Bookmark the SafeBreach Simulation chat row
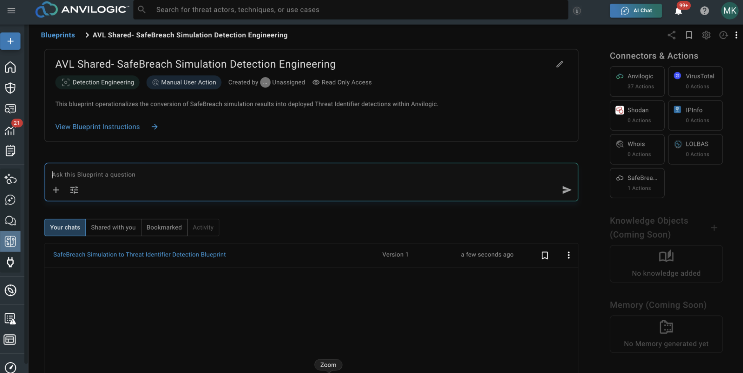Screen dimensions: 743x373 tap(544, 255)
